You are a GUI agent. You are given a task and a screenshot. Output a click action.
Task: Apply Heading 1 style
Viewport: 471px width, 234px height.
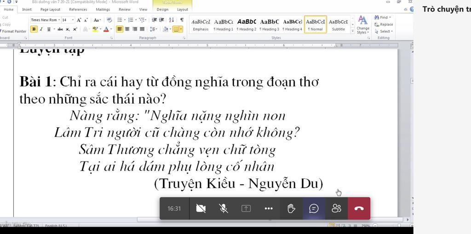[223, 25]
